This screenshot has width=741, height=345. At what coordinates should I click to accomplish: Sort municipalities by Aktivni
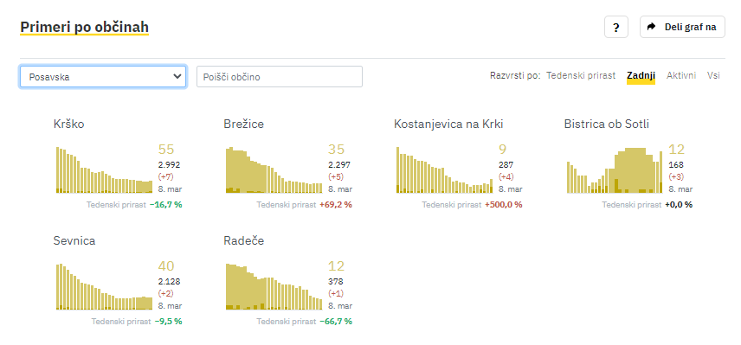(x=681, y=75)
